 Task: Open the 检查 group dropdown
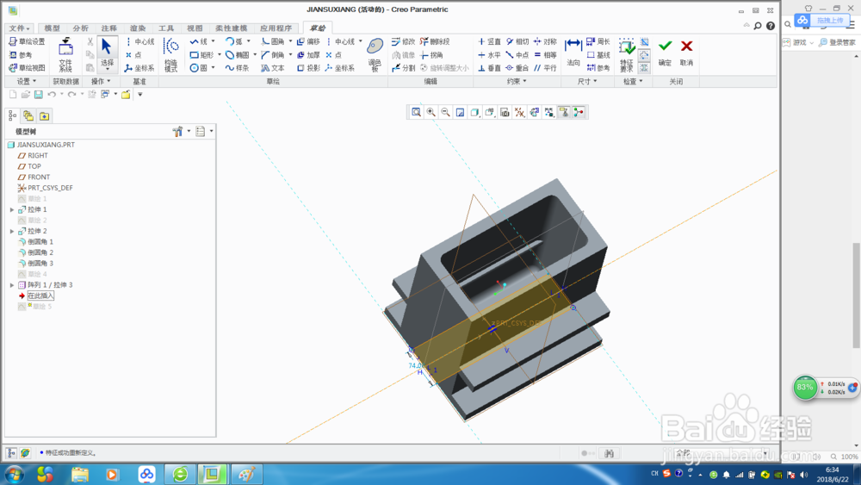pyautogui.click(x=633, y=81)
